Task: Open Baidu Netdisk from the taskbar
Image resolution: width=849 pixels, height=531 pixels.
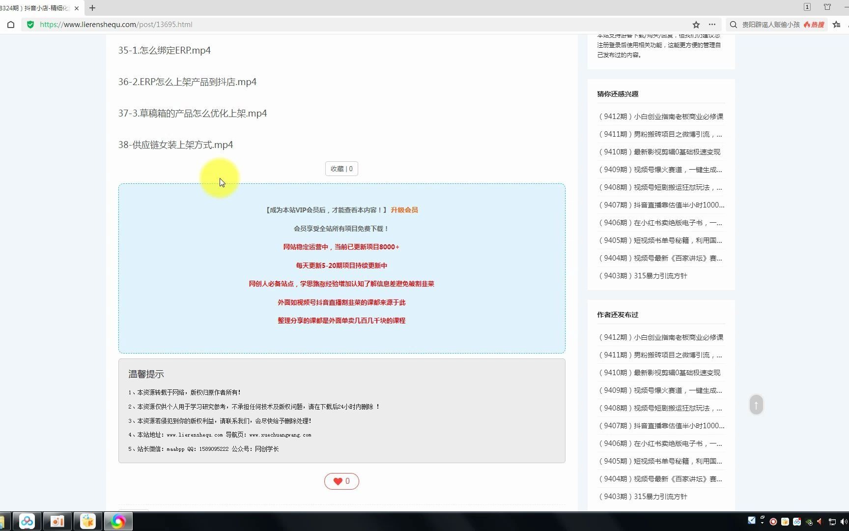Action: [x=27, y=521]
